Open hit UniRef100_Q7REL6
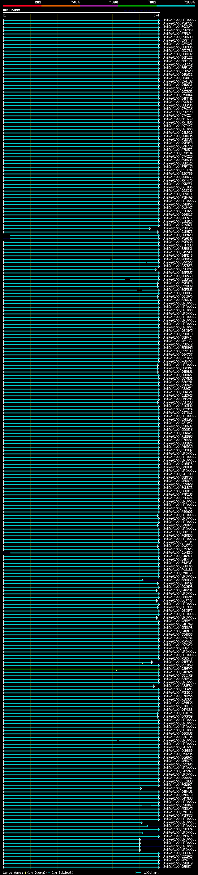Image resolution: width=198 pixels, height=875 pixels. [x=178, y=706]
